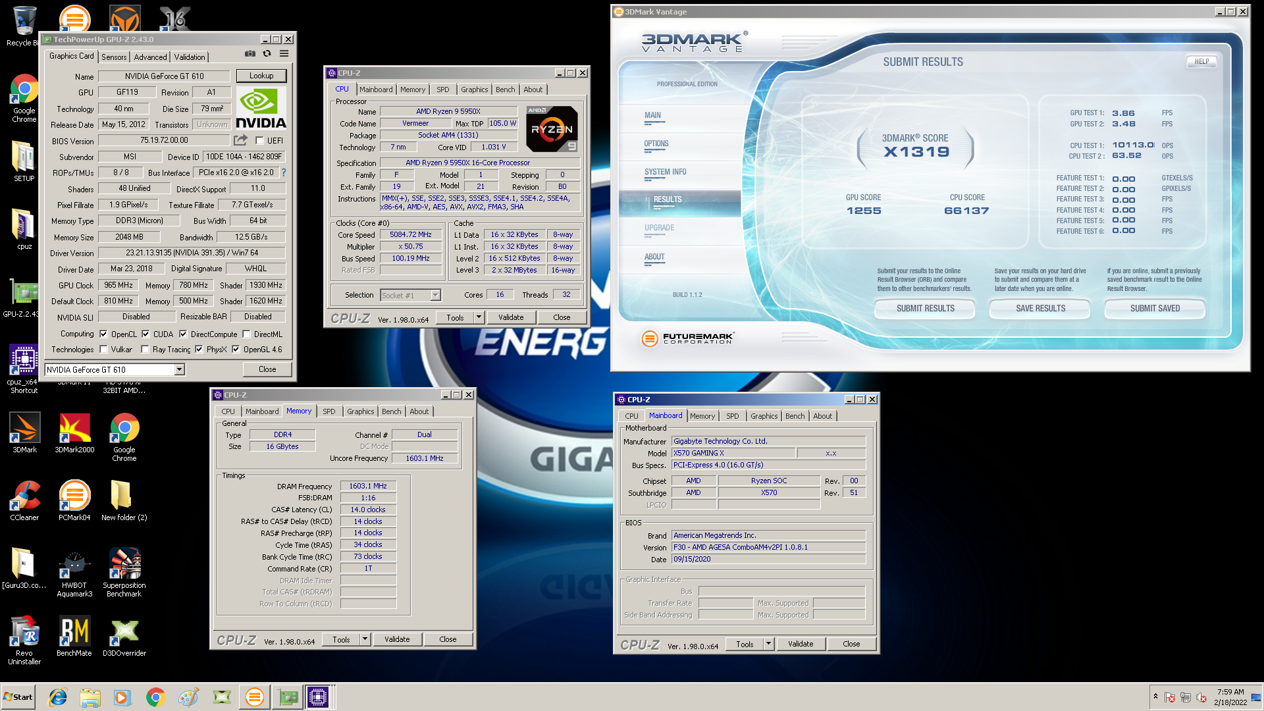
Task: Click the Bus Interface question mark icon
Action: pos(284,172)
